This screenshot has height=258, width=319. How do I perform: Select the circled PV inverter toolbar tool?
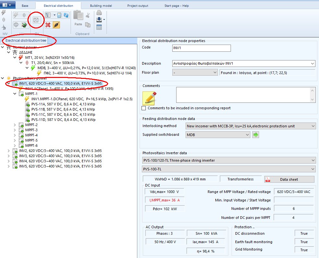pyautogui.click(x=36, y=20)
